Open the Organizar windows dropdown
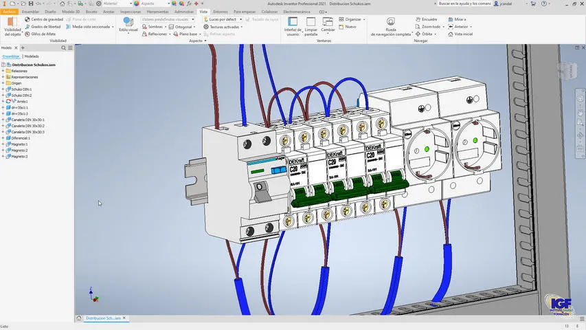The image size is (586, 330). [x=364, y=19]
